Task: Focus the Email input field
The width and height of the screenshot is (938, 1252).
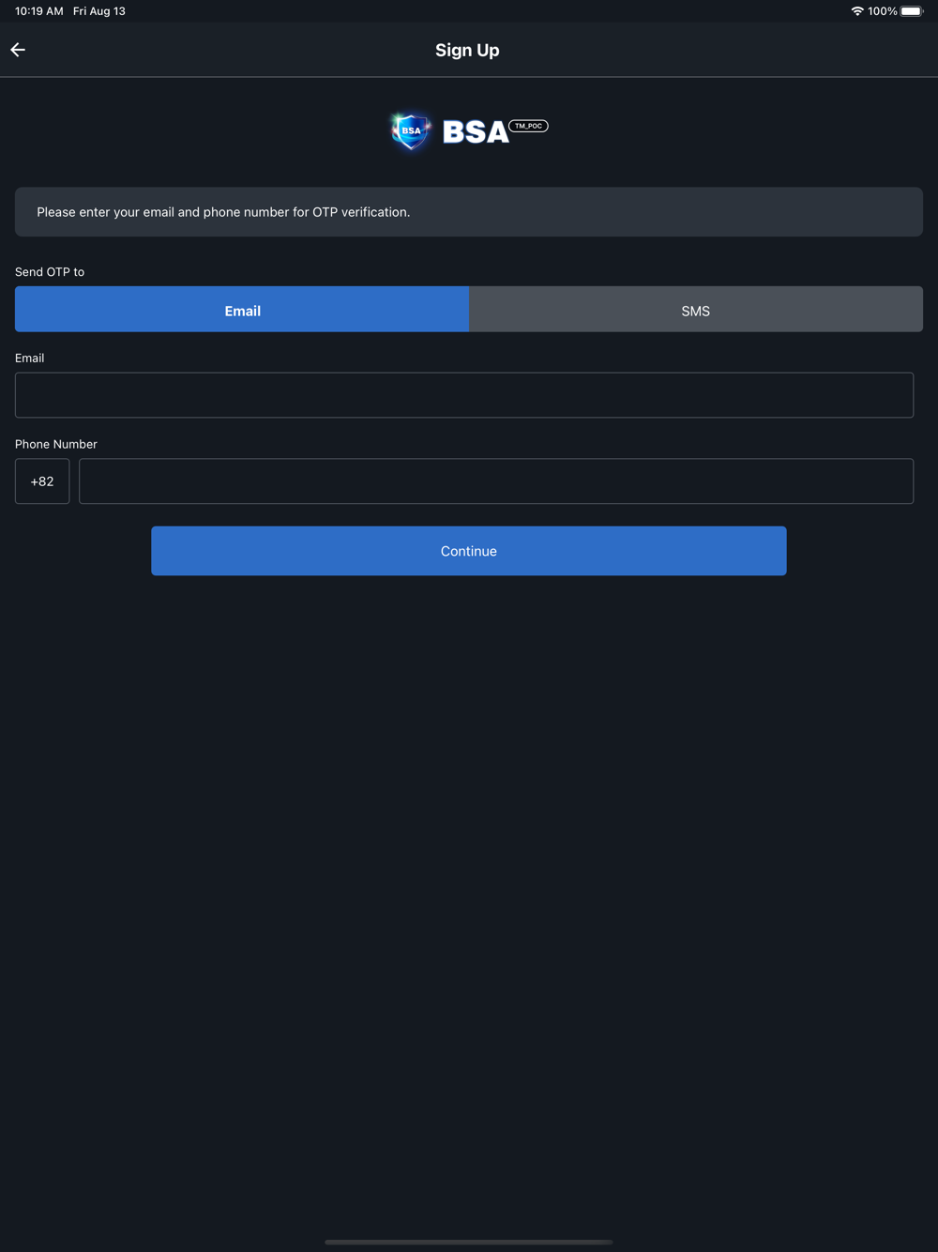Action: [x=464, y=395]
